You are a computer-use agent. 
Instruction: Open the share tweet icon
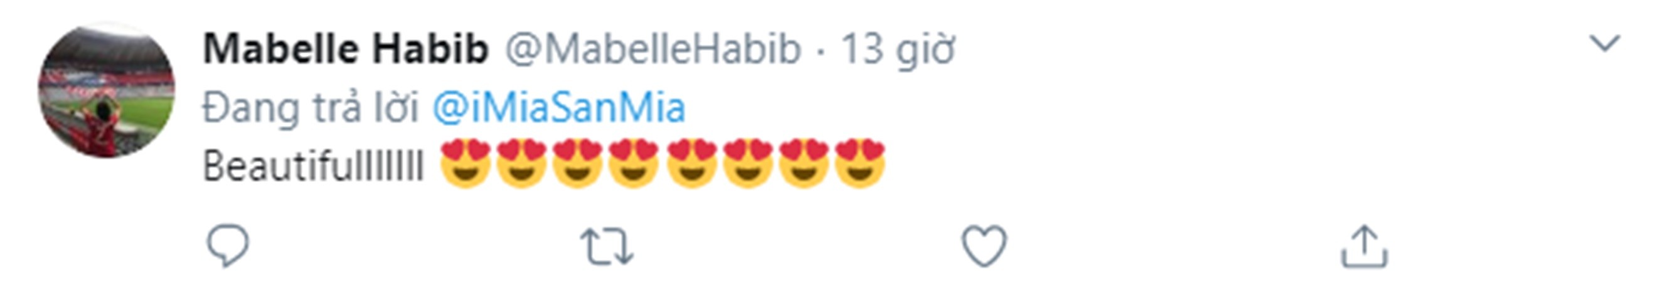1365,246
